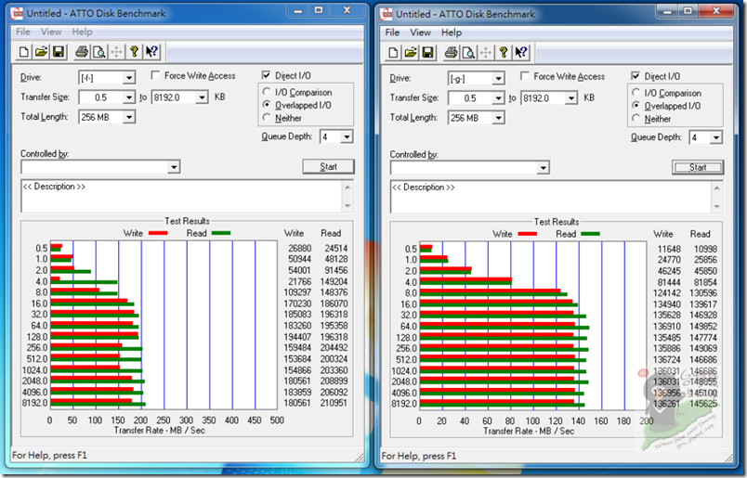Open Help menu in left window
The image size is (747, 478).
pos(82,32)
